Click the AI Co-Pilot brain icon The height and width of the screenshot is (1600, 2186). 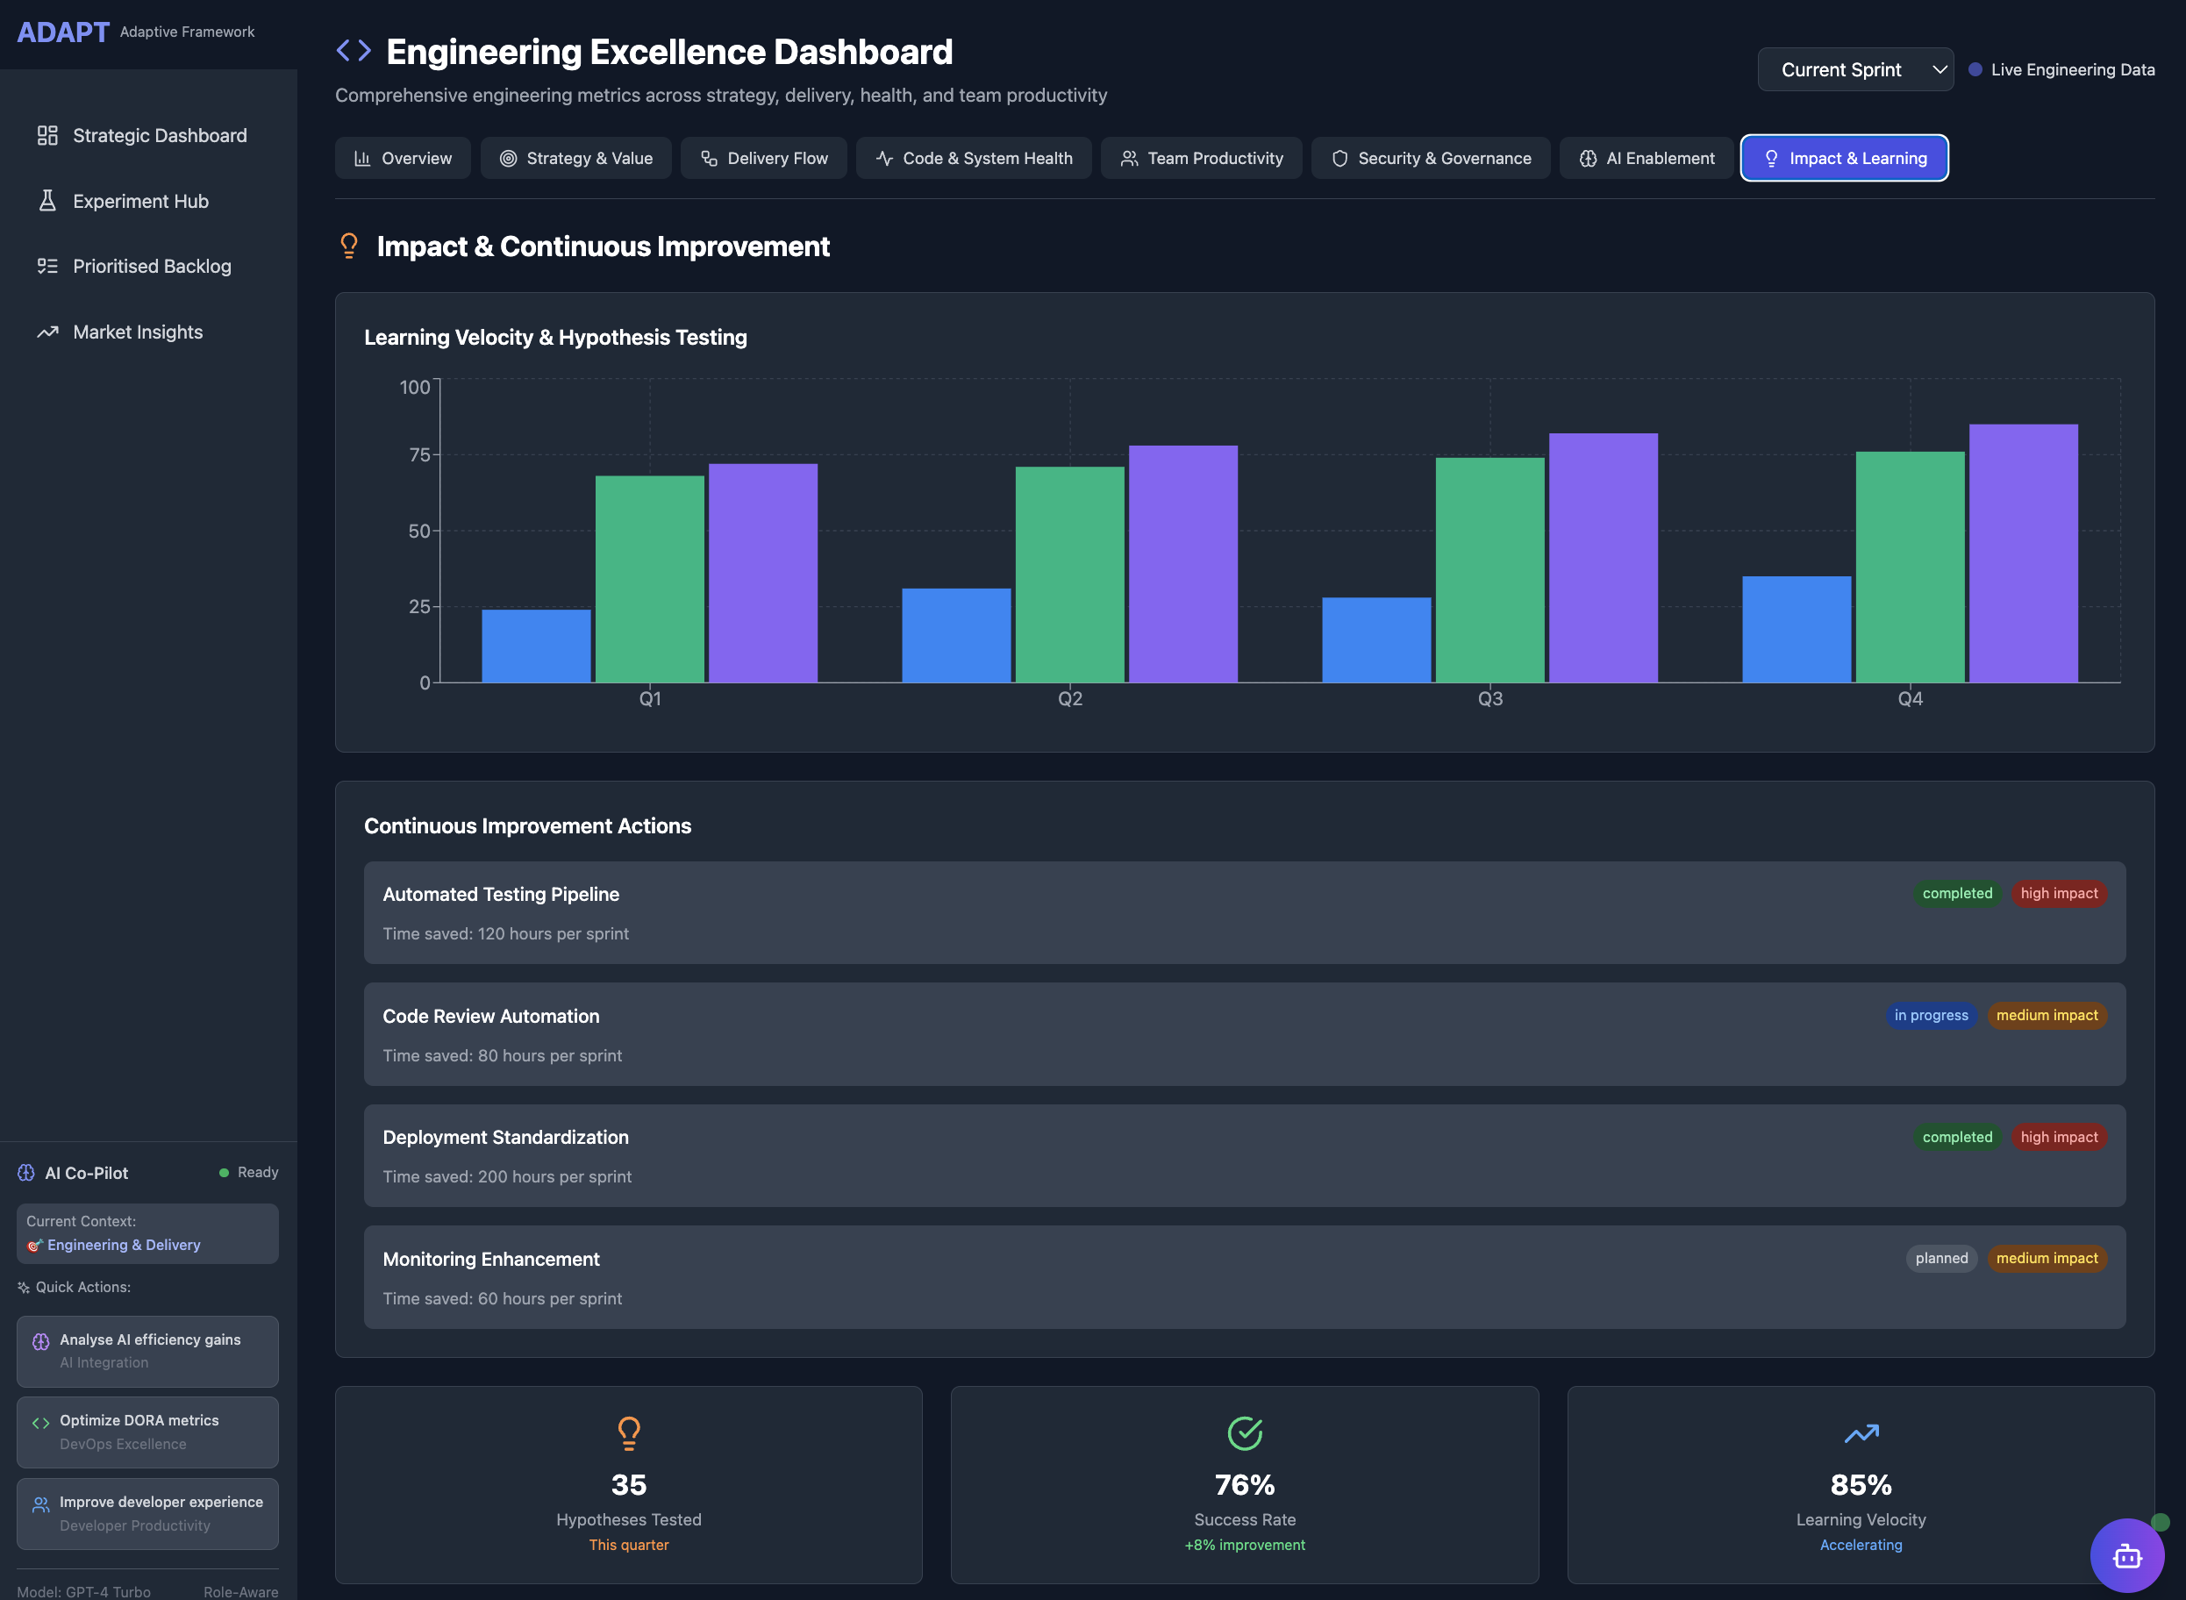(x=26, y=1173)
